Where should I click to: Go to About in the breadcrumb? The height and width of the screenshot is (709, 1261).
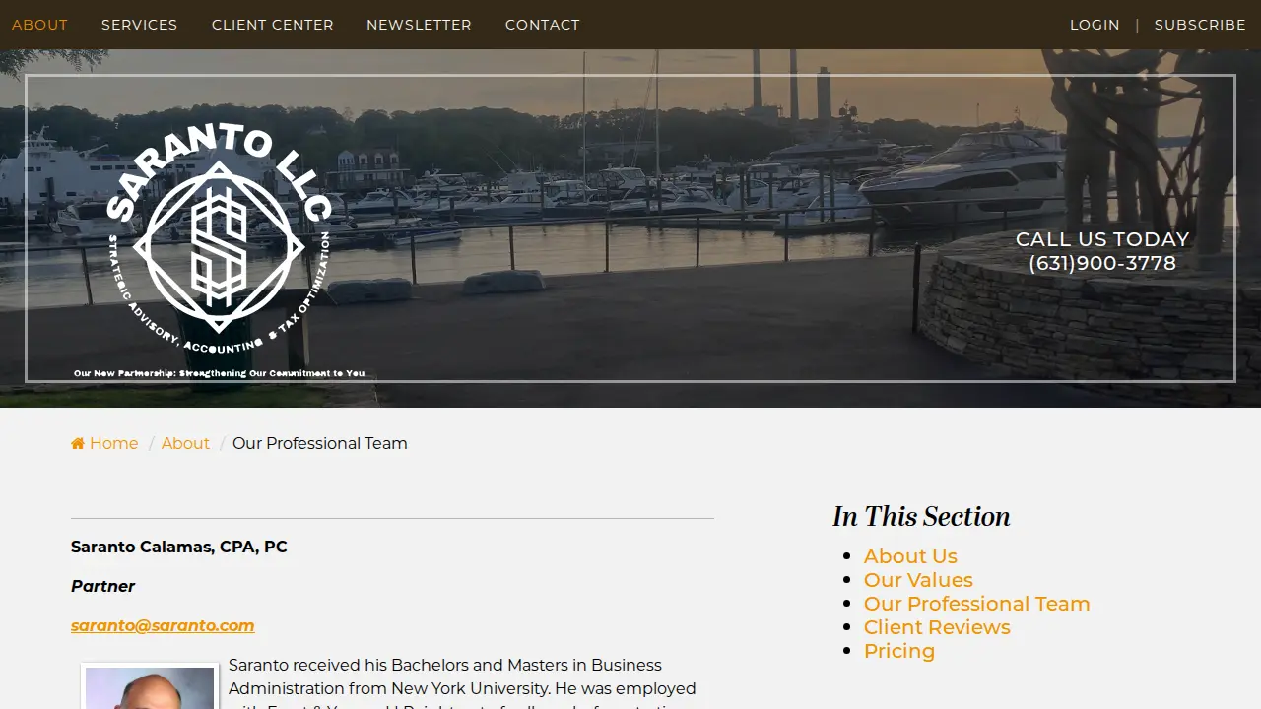click(185, 443)
